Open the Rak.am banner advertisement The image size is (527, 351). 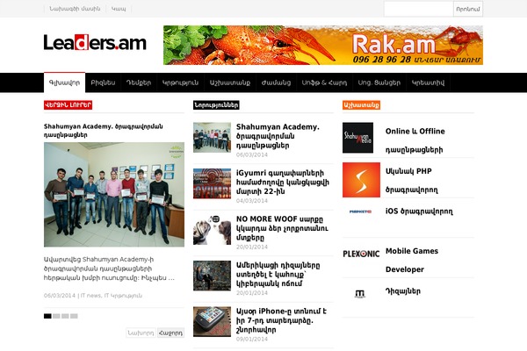tap(323, 45)
